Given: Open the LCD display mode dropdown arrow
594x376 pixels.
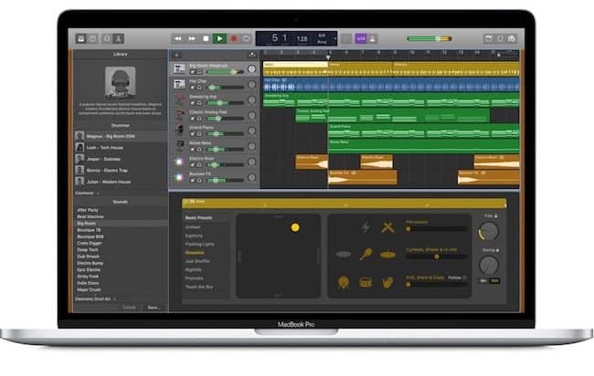Looking at the screenshot, I should tap(334, 38).
